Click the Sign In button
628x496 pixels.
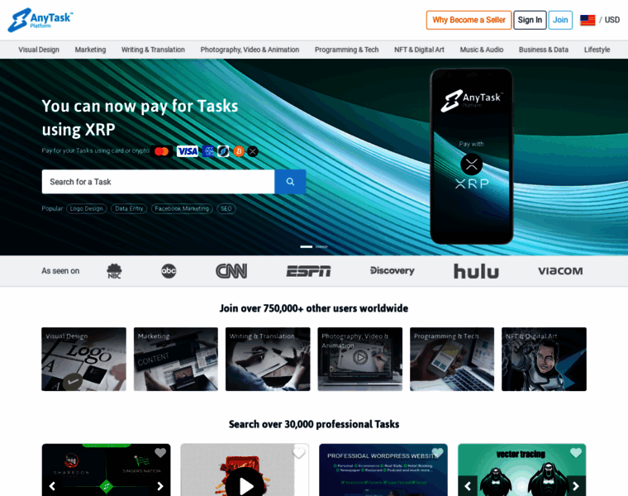click(x=530, y=20)
